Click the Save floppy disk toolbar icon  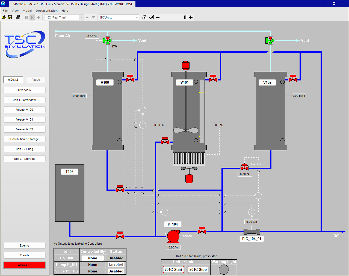(10, 17)
